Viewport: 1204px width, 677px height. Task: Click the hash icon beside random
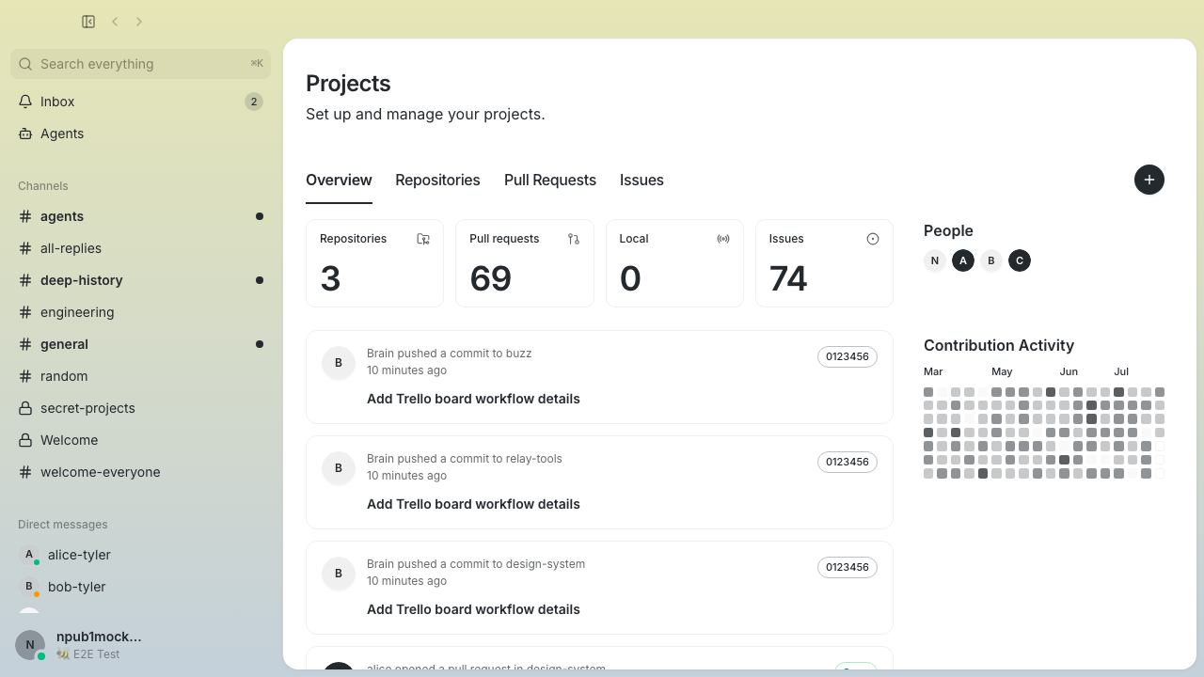pos(25,376)
